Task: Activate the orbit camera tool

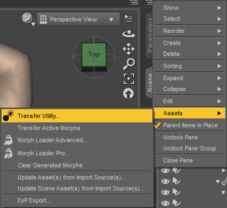Action: point(129,34)
